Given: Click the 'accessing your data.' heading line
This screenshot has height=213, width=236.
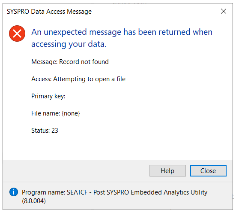Looking at the screenshot, I should [69, 44].
